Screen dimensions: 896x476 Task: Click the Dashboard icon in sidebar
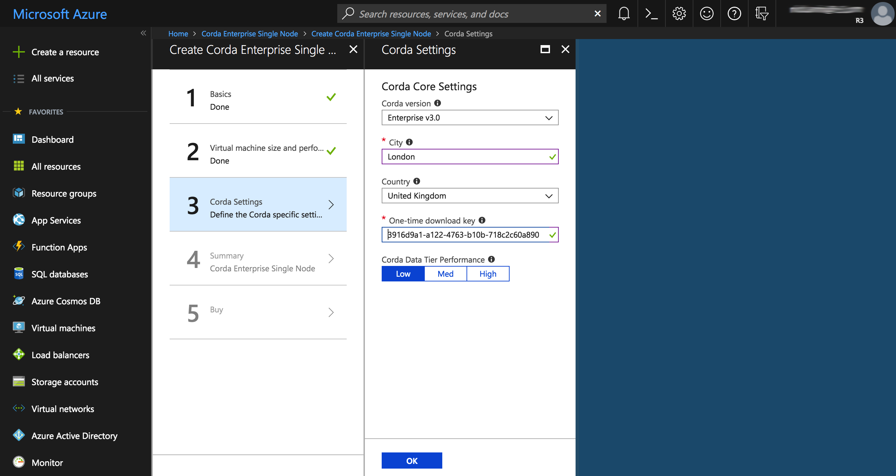tap(19, 139)
